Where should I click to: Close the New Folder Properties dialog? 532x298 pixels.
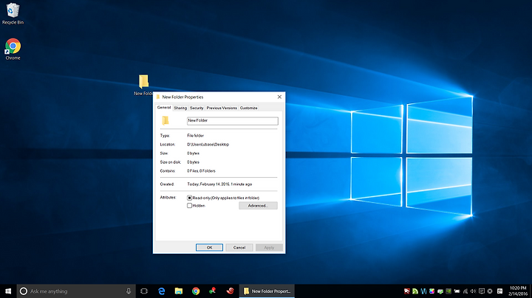[x=279, y=97]
